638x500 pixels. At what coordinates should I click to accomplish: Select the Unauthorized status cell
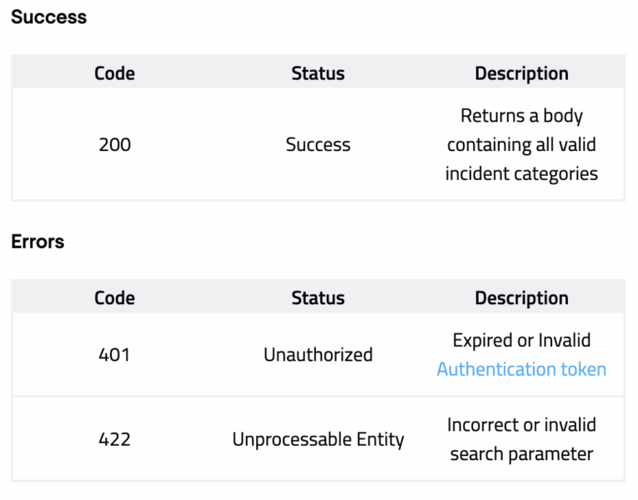pos(318,355)
